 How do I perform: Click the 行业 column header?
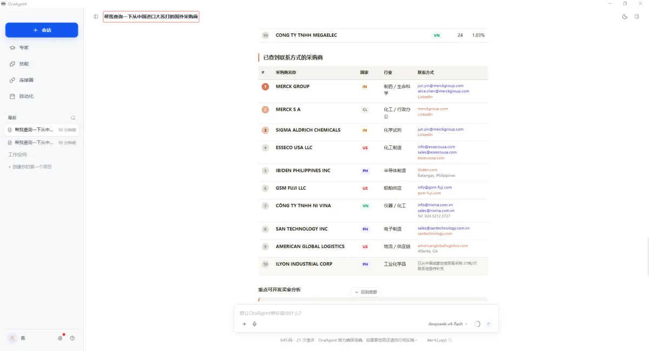coord(388,72)
